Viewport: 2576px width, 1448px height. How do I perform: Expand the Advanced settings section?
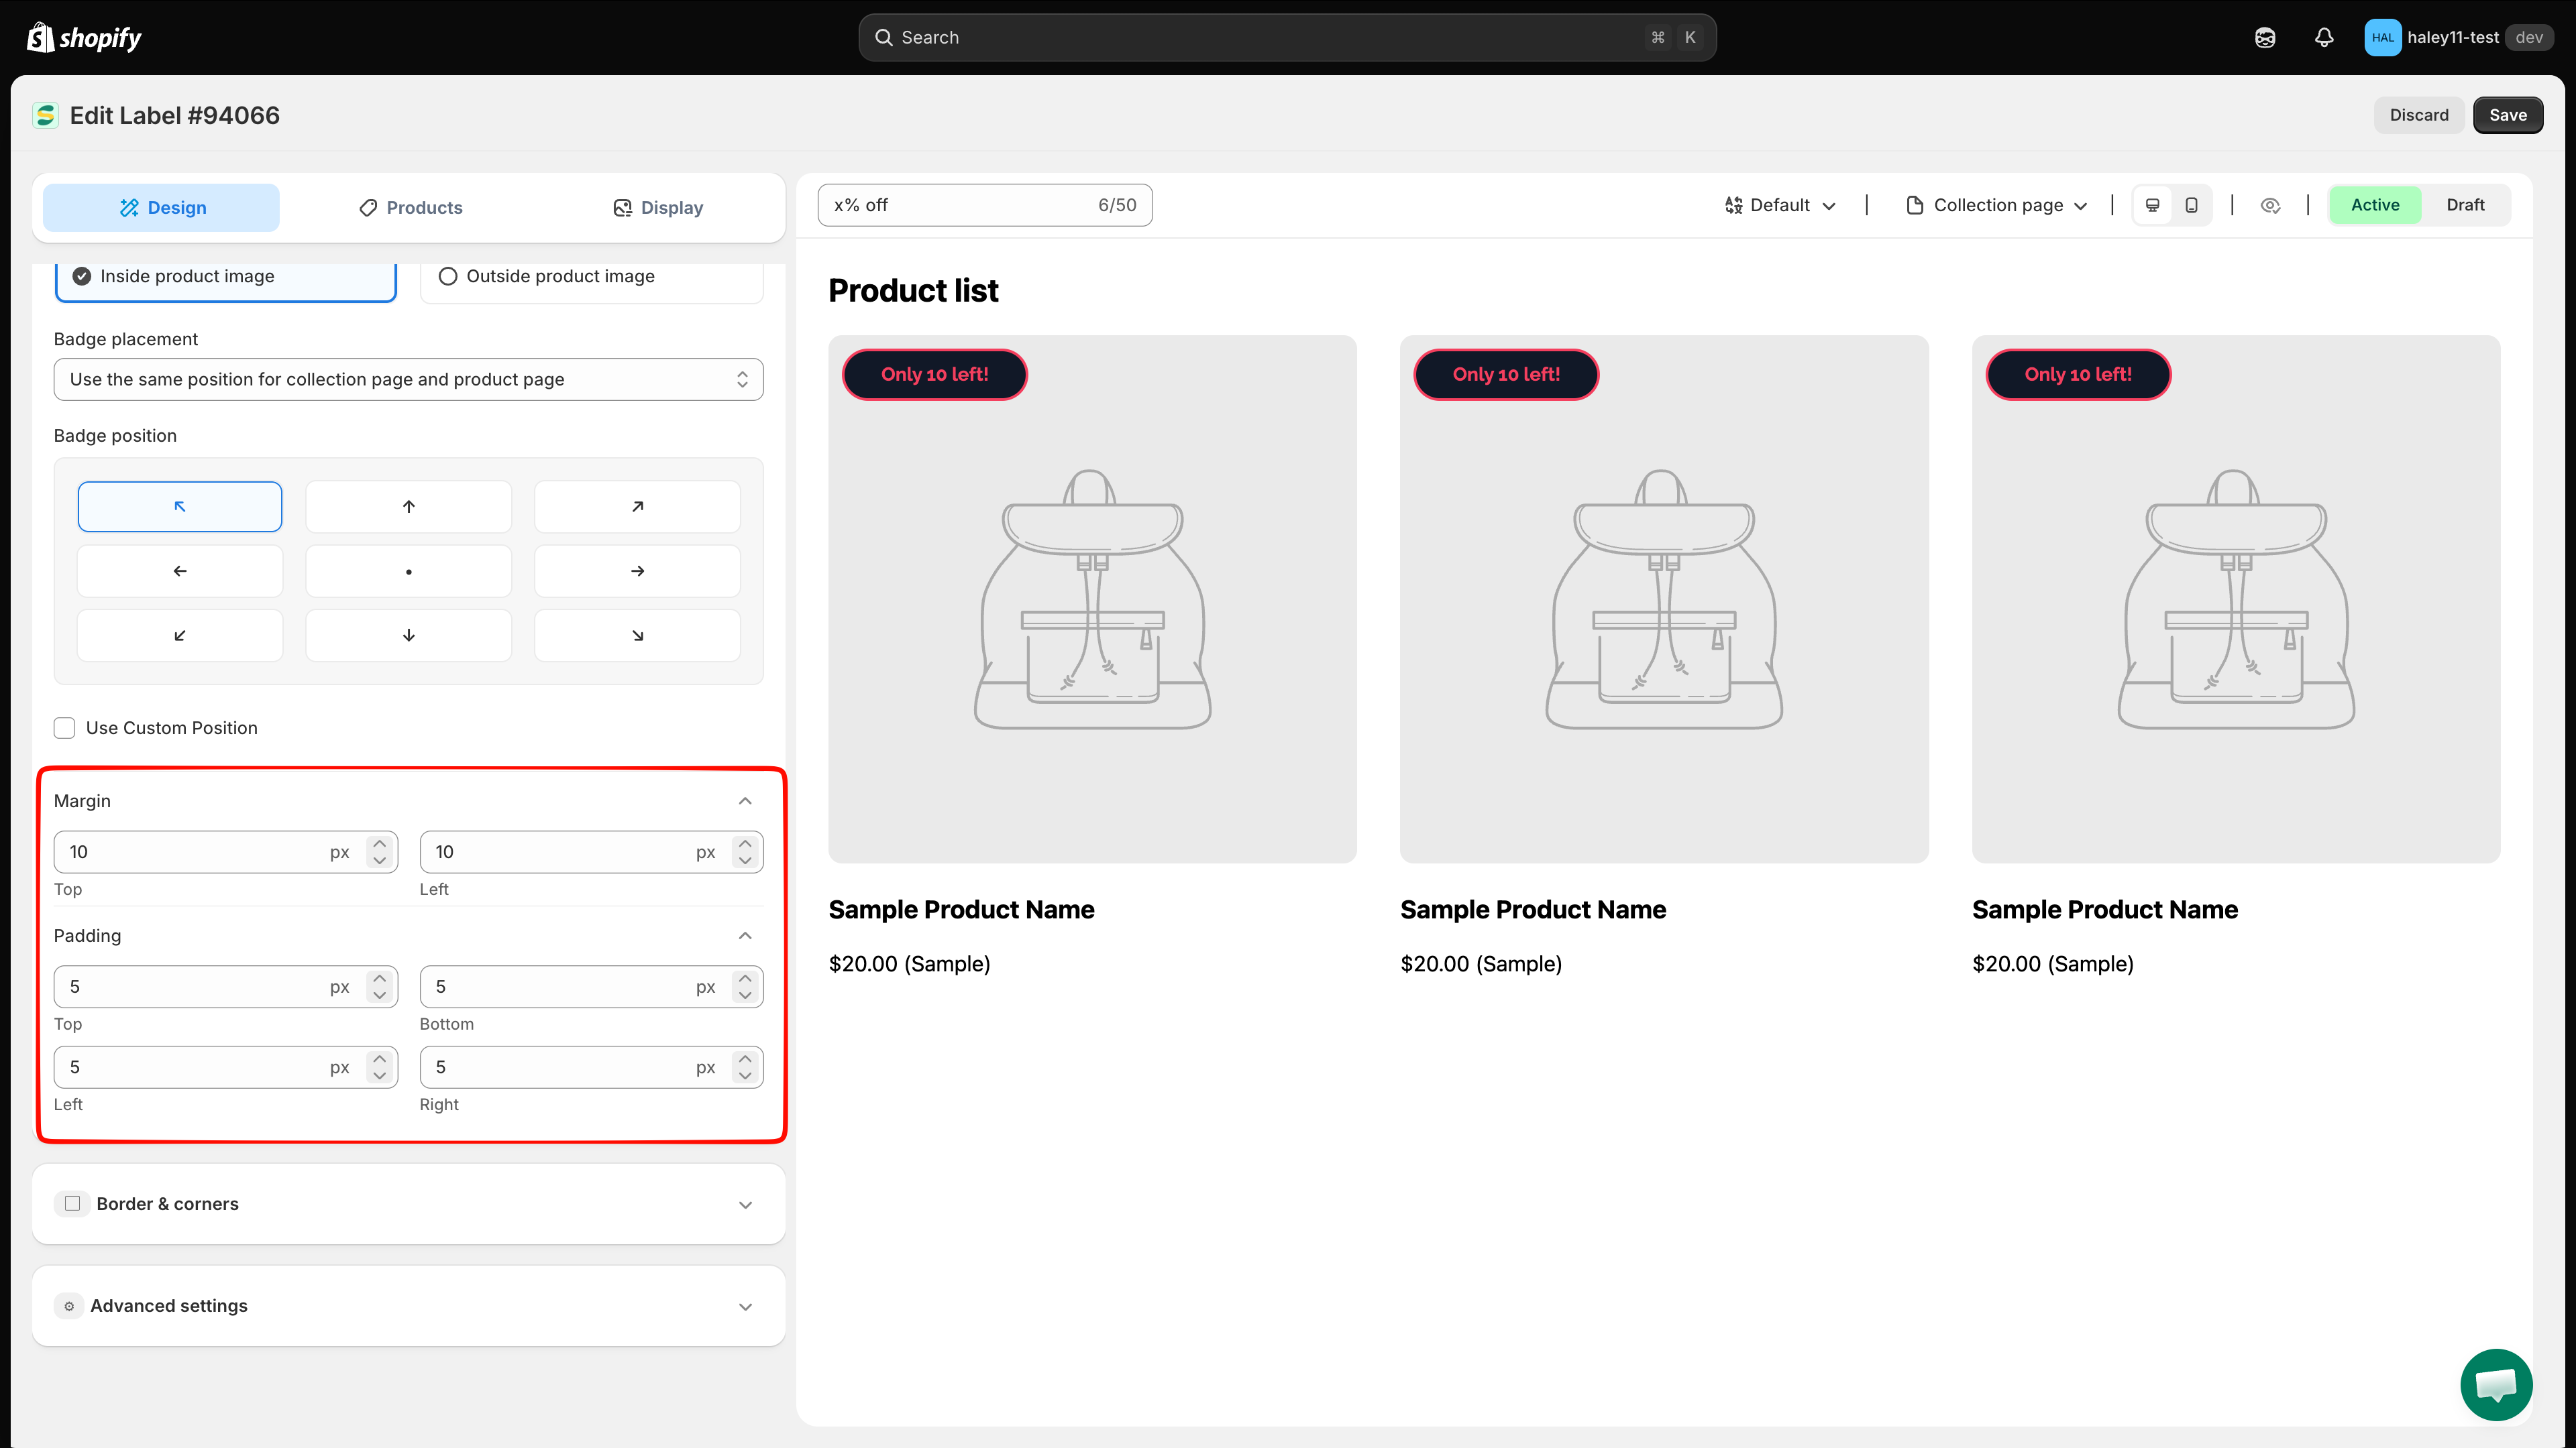click(408, 1305)
